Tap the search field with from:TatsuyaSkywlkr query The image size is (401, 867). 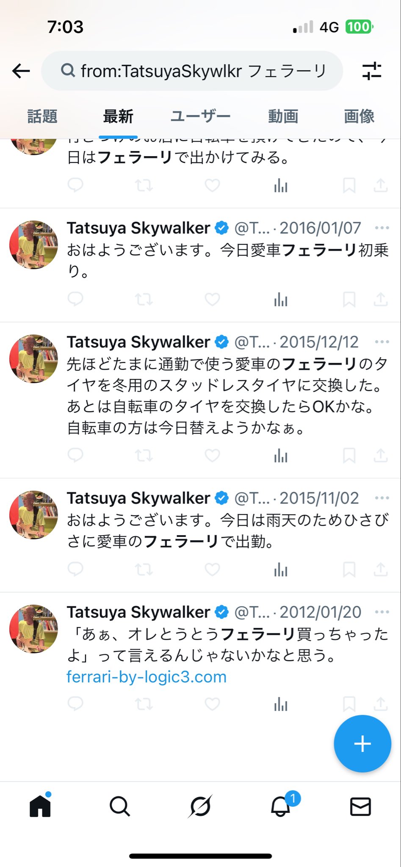193,71
